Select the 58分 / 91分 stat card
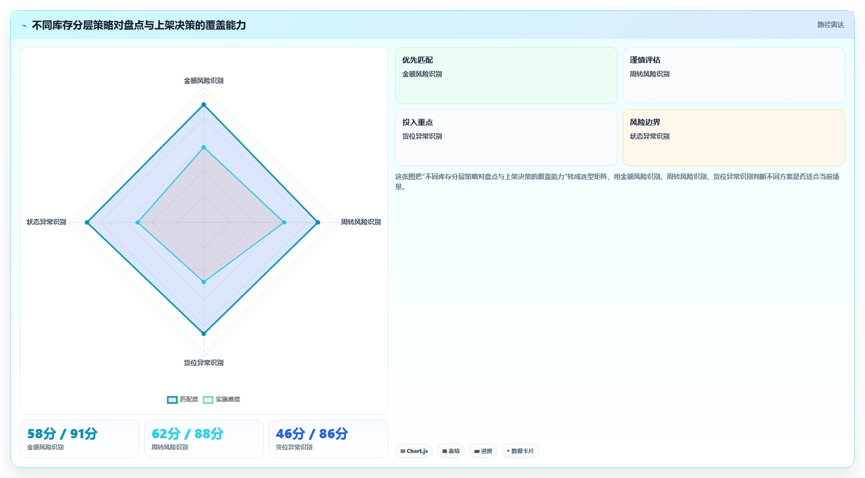 click(80, 439)
